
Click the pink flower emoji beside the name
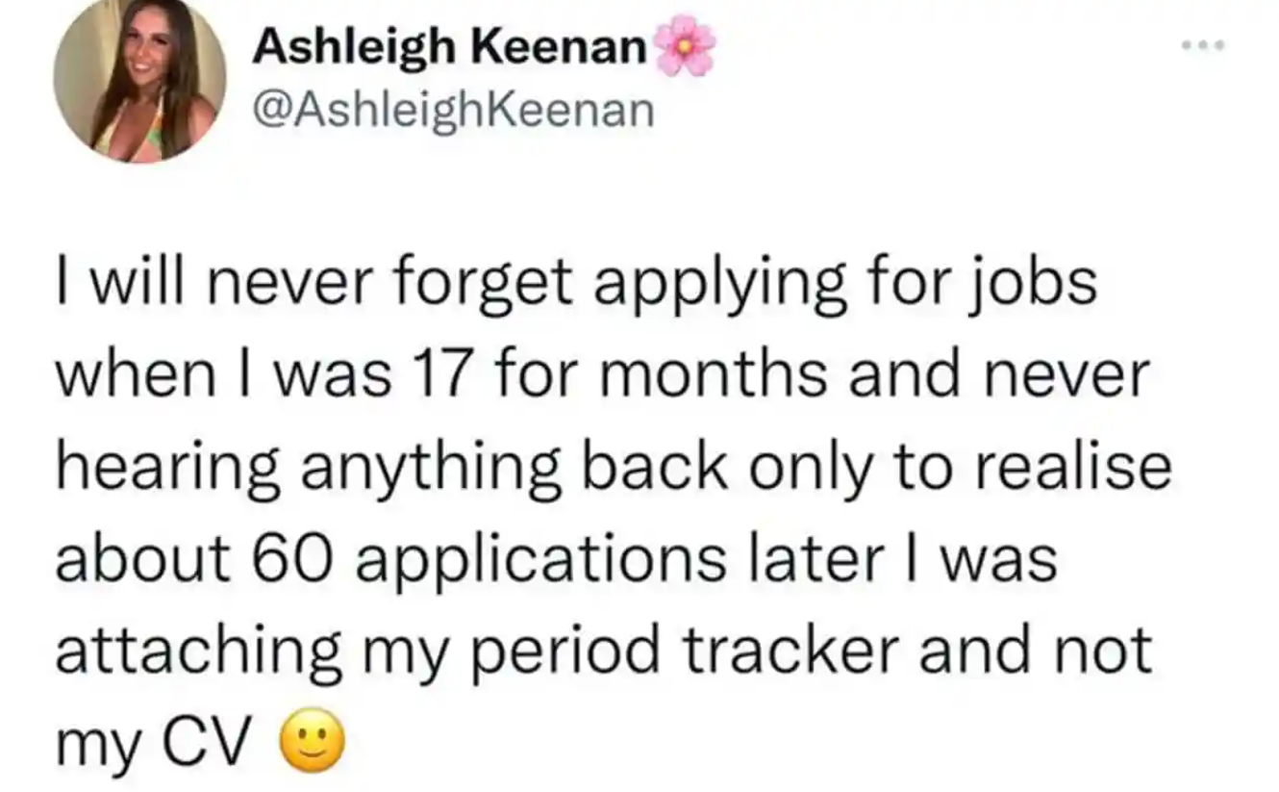[684, 45]
